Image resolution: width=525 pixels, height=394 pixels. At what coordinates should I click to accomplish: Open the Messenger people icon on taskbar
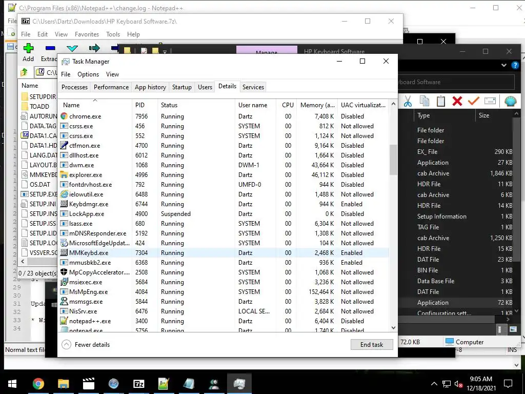point(214,384)
